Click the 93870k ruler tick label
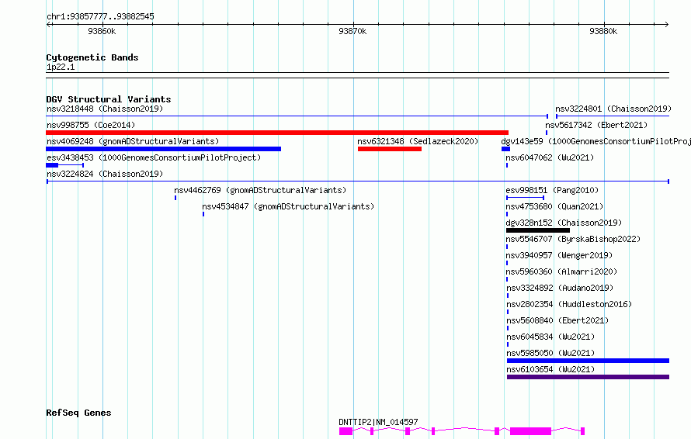 (352, 31)
